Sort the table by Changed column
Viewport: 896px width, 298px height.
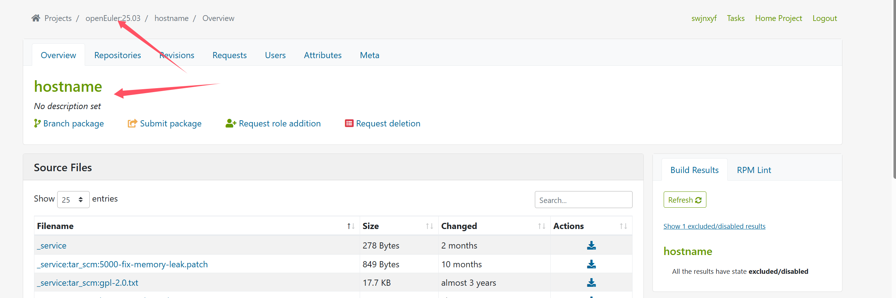(541, 226)
